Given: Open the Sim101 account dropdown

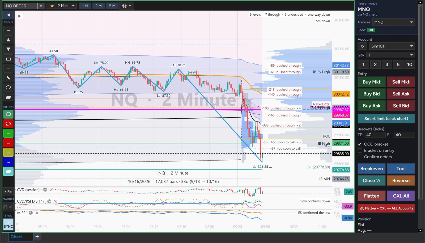Looking at the screenshot, I should pos(392,46).
